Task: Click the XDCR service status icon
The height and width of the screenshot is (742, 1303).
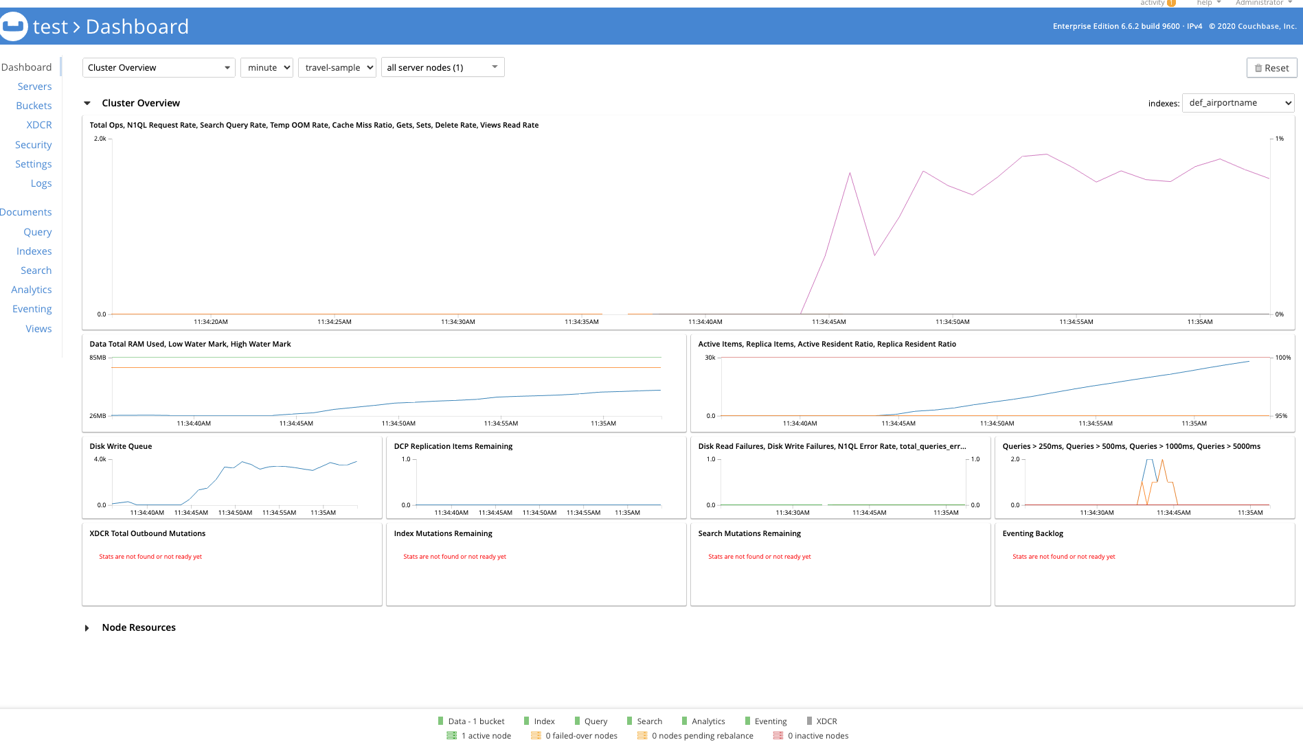Action: click(809, 721)
